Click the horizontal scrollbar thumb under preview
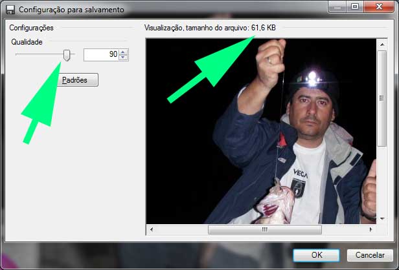Viewport: 399px width, 270px height. coord(265,229)
